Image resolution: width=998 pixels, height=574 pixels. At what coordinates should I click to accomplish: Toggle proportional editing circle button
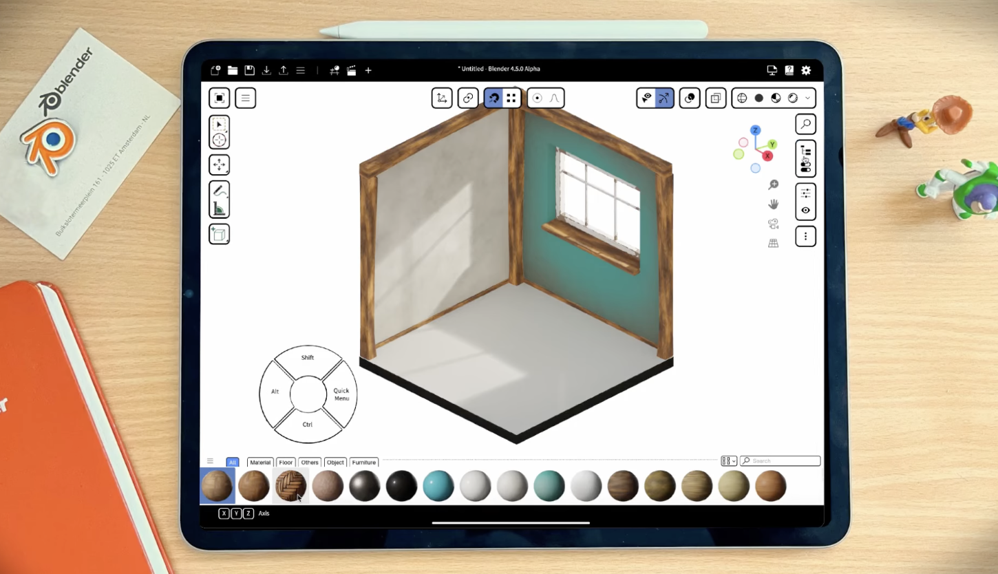coord(537,98)
